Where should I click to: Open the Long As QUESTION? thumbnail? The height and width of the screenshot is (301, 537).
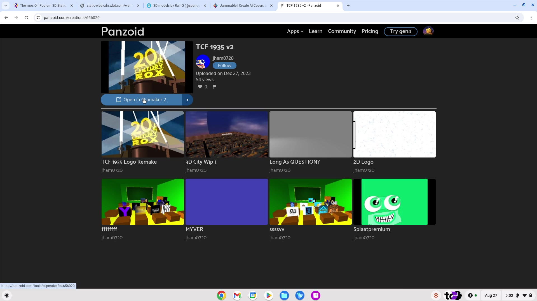pyautogui.click(x=311, y=135)
